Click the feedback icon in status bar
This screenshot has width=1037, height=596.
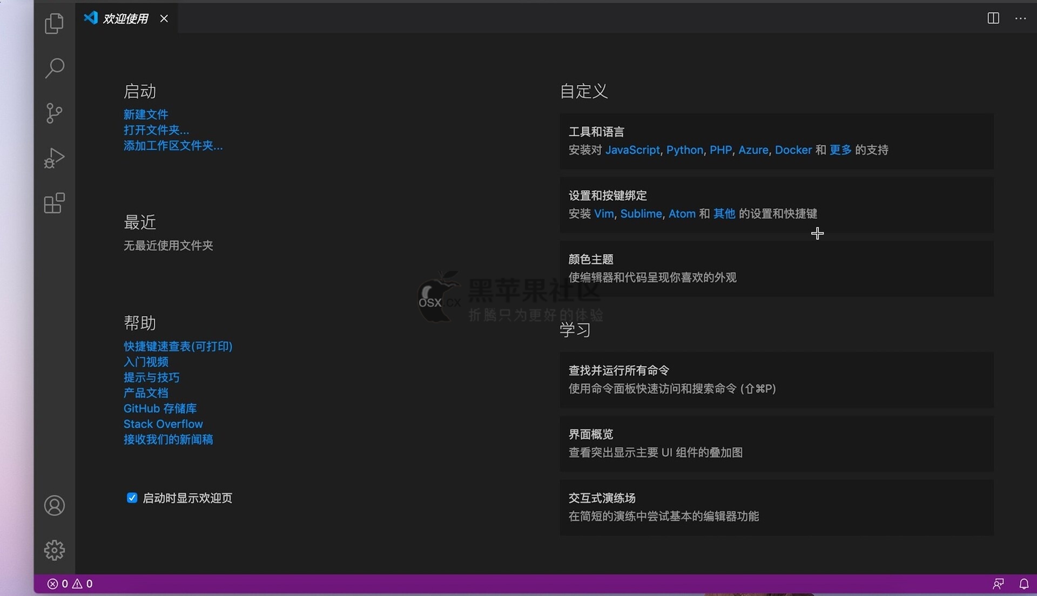998,584
